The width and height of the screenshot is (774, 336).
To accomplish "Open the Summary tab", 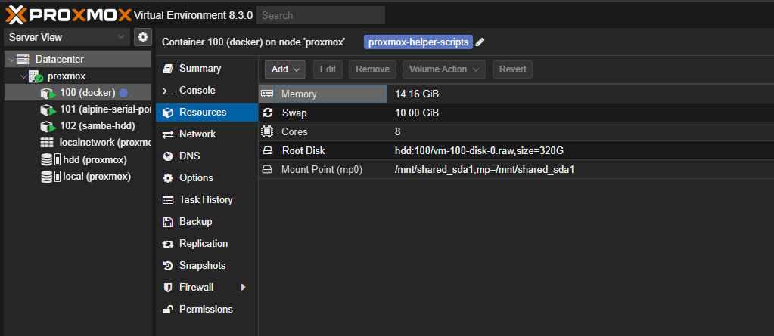I will point(207,69).
